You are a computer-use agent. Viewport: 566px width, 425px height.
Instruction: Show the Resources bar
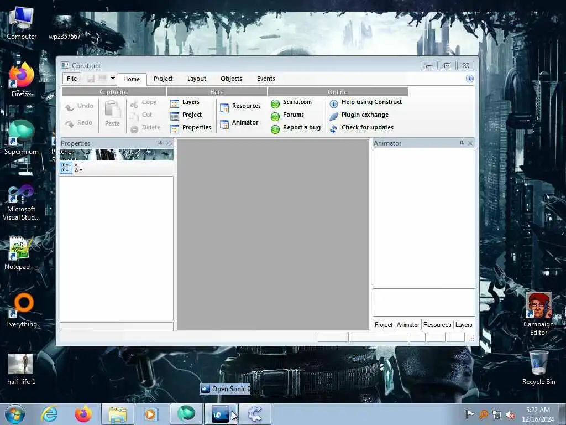point(240,106)
